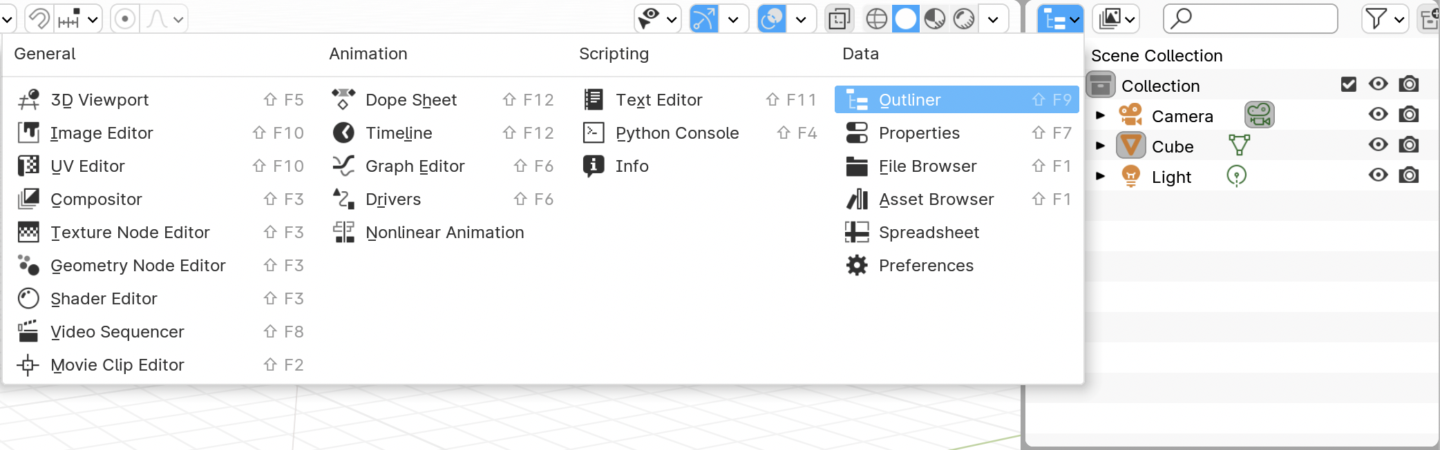Viewport: 1440px width, 450px height.
Task: Open Preferences from the Data column
Action: point(957,266)
